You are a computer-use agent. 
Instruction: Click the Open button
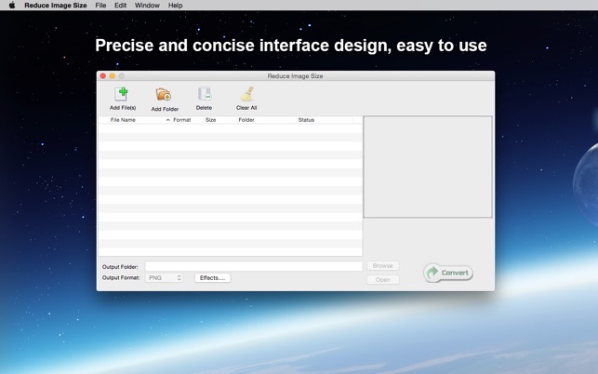[x=383, y=280]
